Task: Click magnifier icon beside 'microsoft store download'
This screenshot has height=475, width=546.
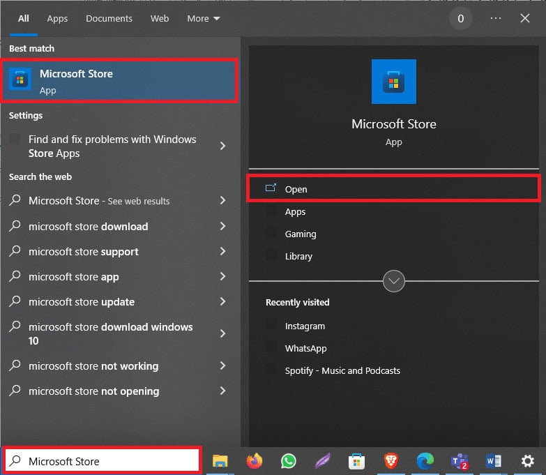Action: 15,226
